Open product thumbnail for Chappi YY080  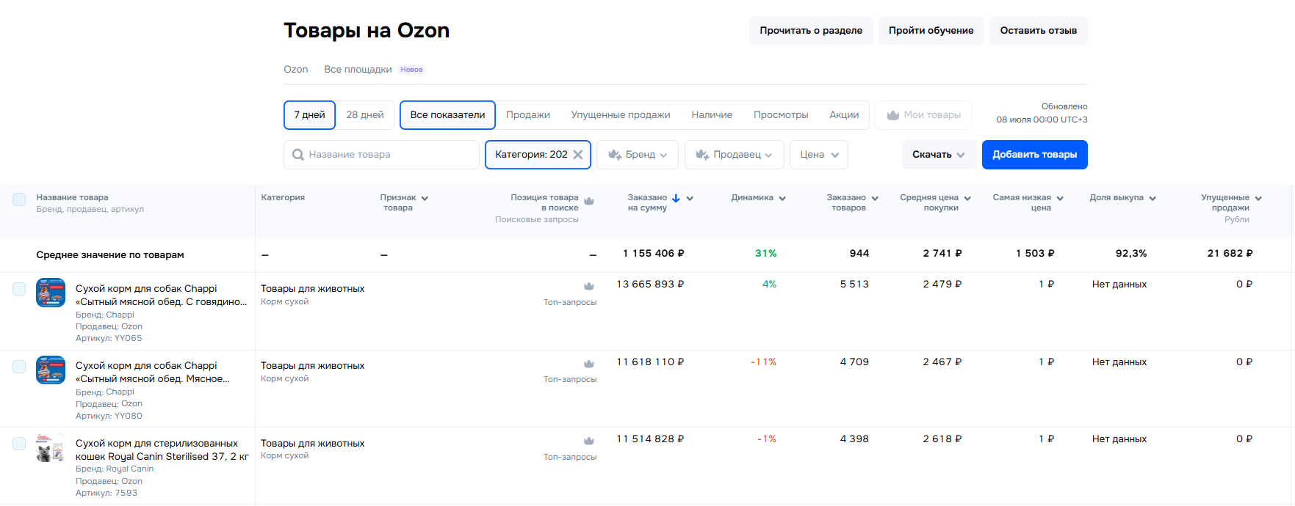click(51, 370)
